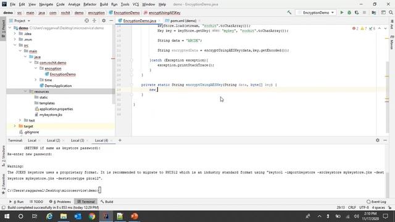Switch to the Local (2) terminal tab
Viewport: 395px width, 222px height.
[x=54, y=140]
